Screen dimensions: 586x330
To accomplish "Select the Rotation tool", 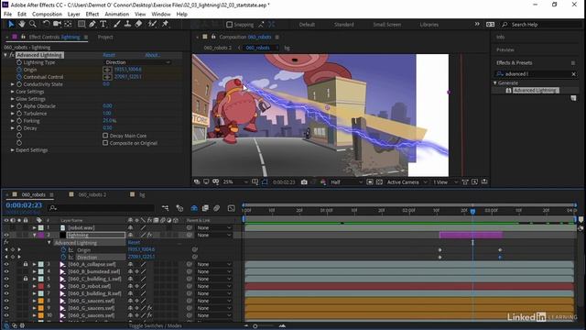I will coord(46,25).
